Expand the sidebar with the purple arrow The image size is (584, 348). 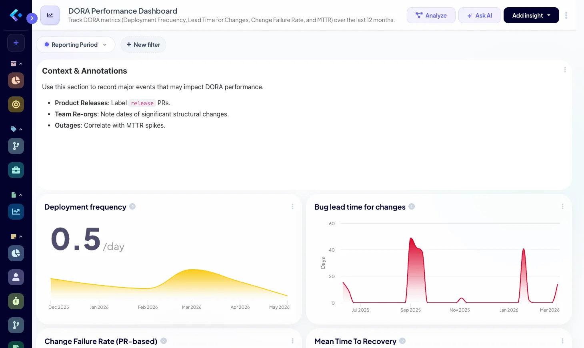[32, 18]
